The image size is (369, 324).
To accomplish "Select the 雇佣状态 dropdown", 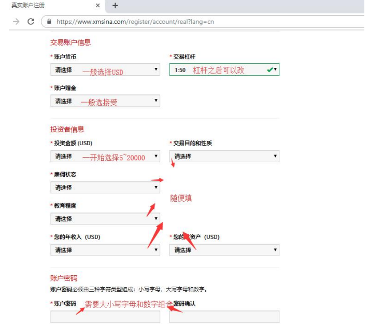I will click(x=105, y=188).
